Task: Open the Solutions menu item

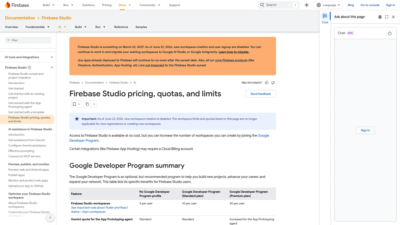Action: [88, 5]
